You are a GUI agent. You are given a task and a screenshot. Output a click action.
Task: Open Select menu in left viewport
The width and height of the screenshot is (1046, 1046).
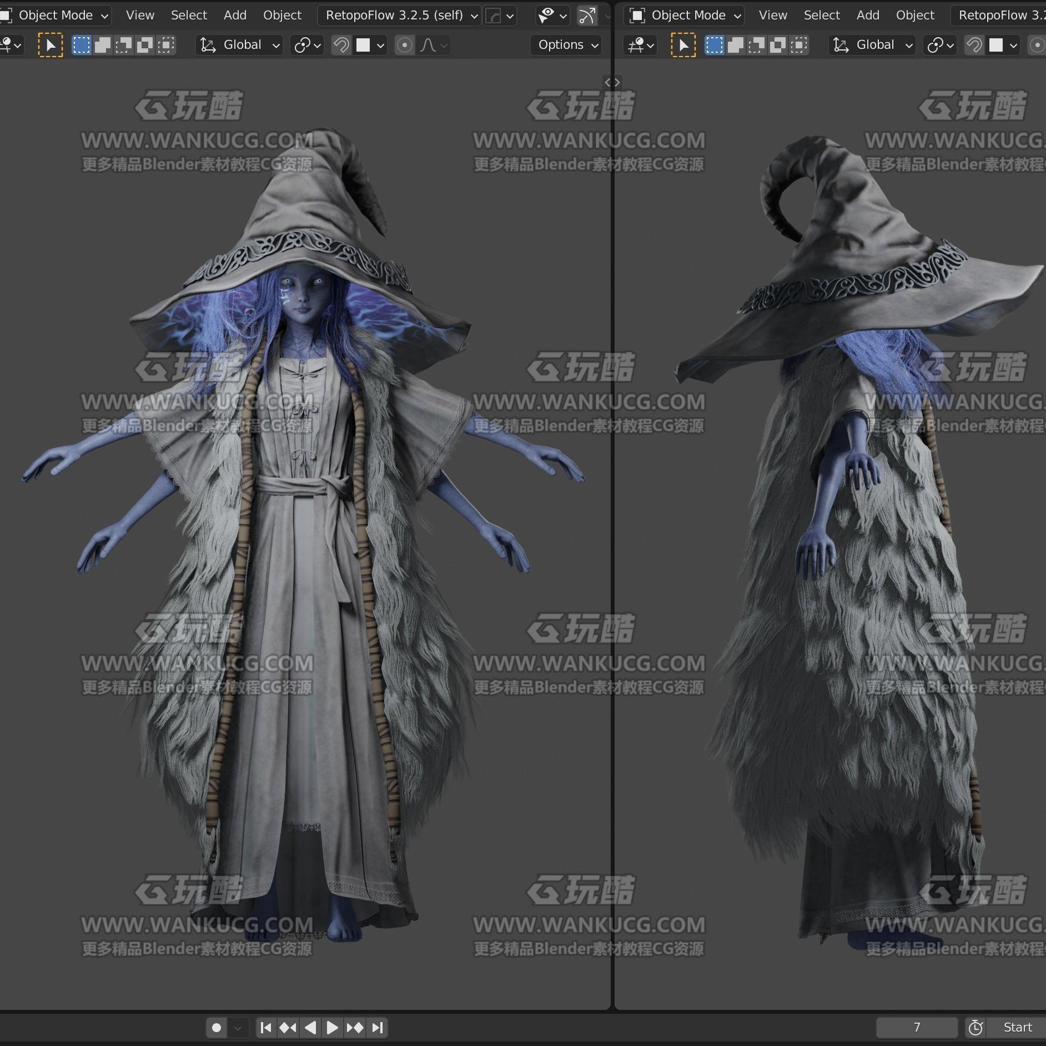189,16
